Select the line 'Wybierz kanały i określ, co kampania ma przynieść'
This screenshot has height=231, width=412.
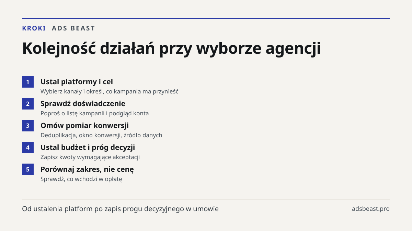(110, 92)
